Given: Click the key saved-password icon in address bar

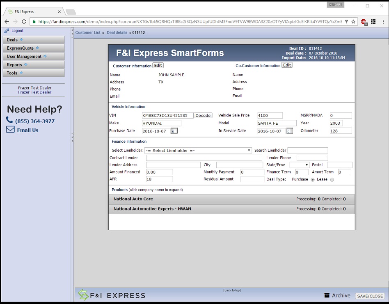Looking at the screenshot, I should [347, 22].
